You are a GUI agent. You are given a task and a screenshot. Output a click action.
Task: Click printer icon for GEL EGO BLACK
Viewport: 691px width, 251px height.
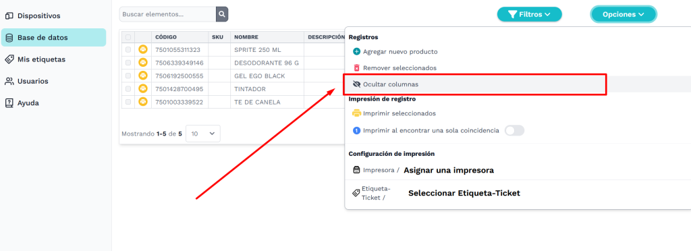coord(143,76)
